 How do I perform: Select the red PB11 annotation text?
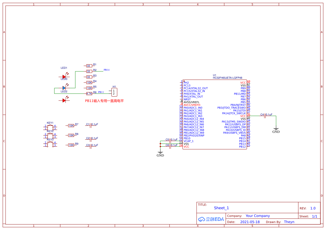(104, 101)
